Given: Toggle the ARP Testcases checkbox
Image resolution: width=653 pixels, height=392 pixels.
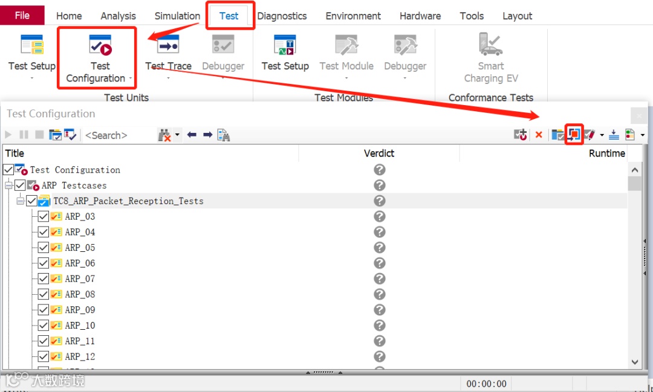Looking at the screenshot, I should coord(20,185).
